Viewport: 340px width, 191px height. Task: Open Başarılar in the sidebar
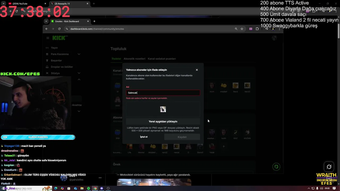coord(56,60)
